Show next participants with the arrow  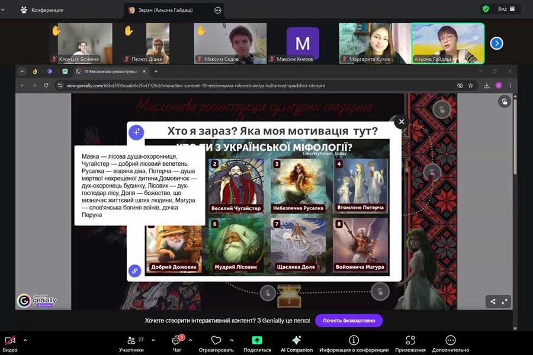(497, 43)
